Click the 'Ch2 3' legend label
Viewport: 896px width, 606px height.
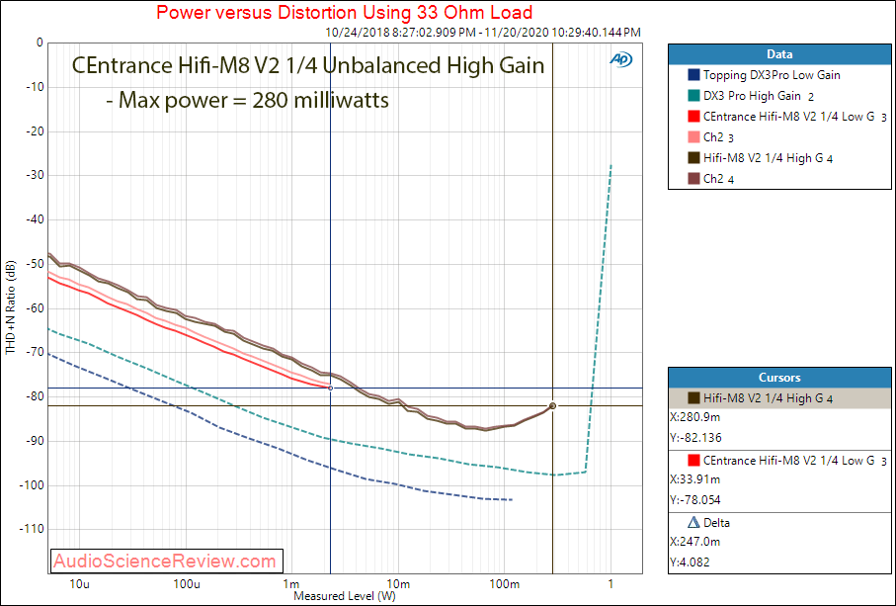[x=718, y=137]
